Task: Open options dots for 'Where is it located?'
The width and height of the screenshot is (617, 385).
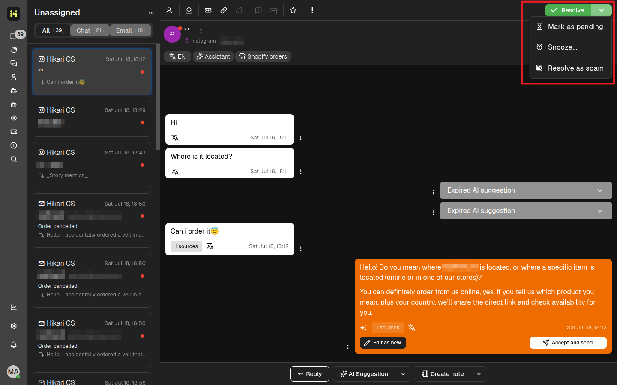Action: pos(301,172)
